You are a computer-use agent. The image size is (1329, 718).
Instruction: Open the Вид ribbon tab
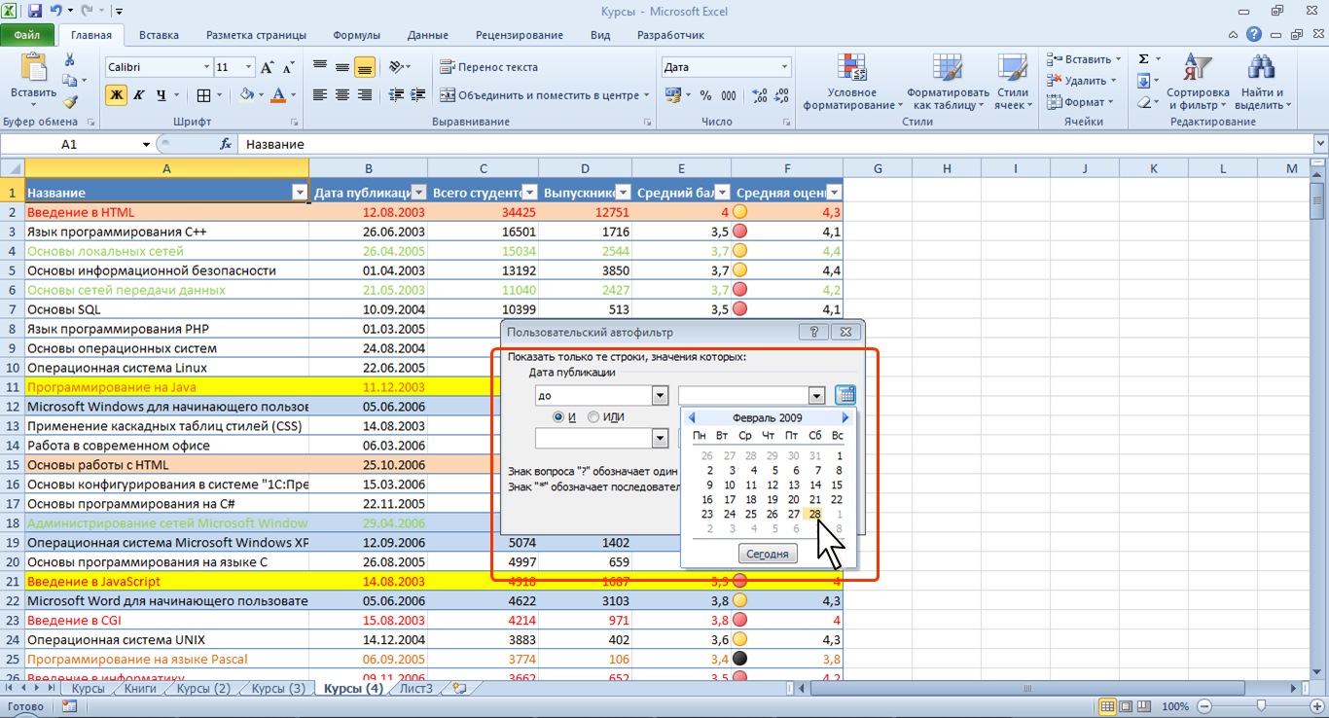tap(600, 35)
